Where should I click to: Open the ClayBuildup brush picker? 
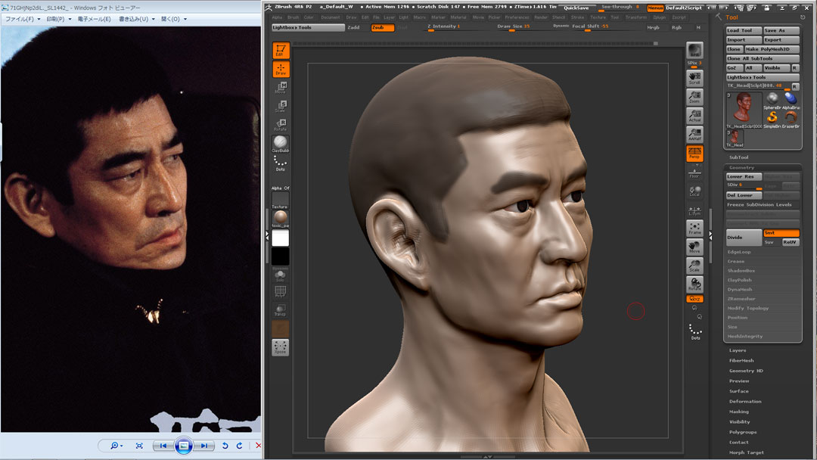pos(281,144)
